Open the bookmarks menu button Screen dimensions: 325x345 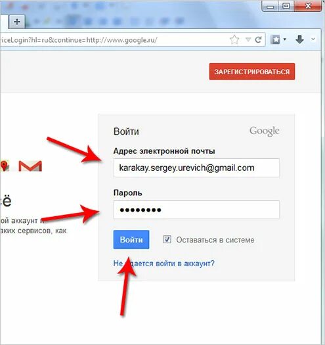click(x=275, y=40)
